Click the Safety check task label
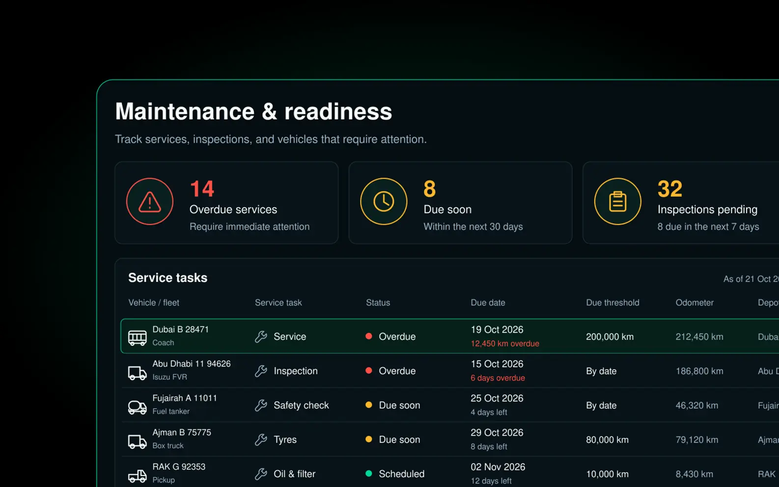Screen dimensions: 779x487 301,405
